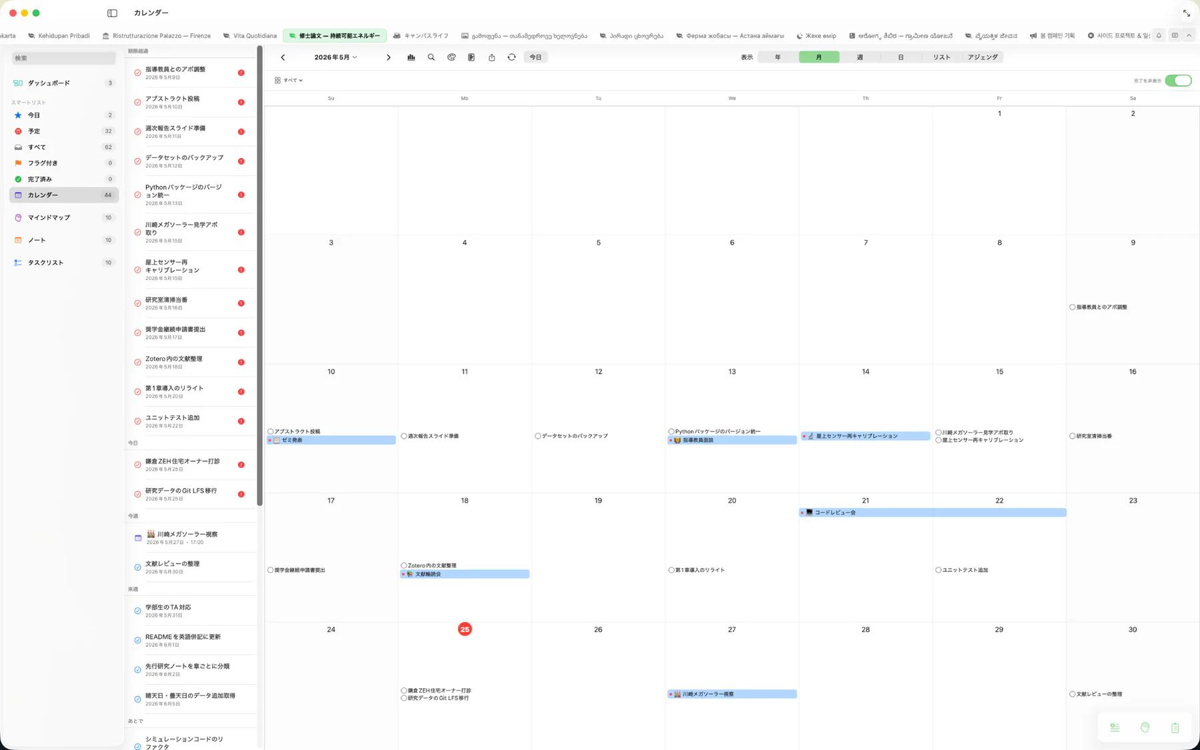Go to the previous month with the left chevron

(283, 57)
